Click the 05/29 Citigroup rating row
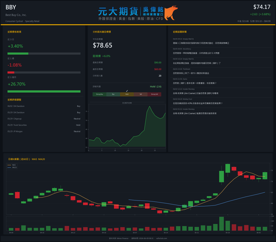 coord(44,119)
